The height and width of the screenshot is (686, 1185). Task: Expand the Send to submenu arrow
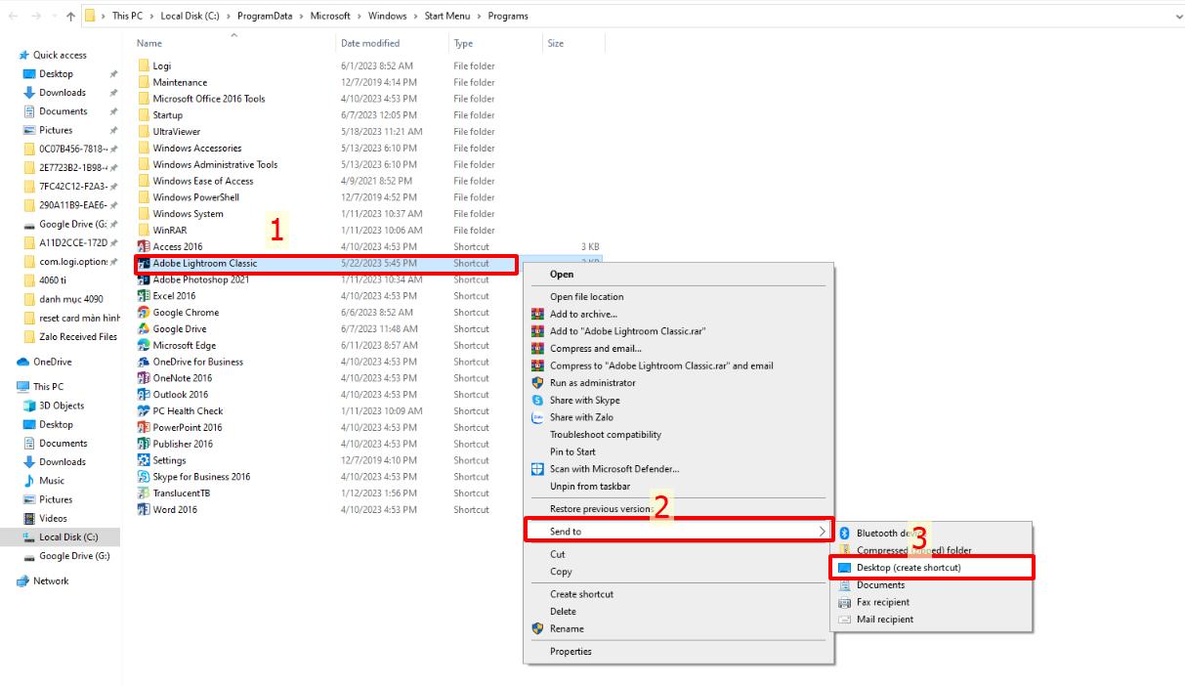click(821, 532)
